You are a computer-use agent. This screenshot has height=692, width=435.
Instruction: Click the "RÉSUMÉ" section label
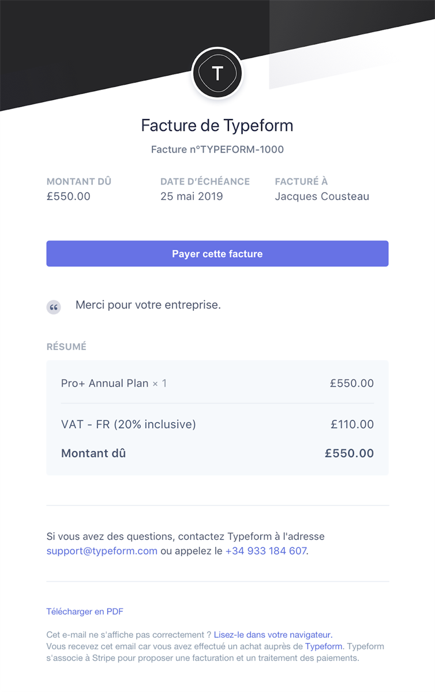pyautogui.click(x=66, y=347)
